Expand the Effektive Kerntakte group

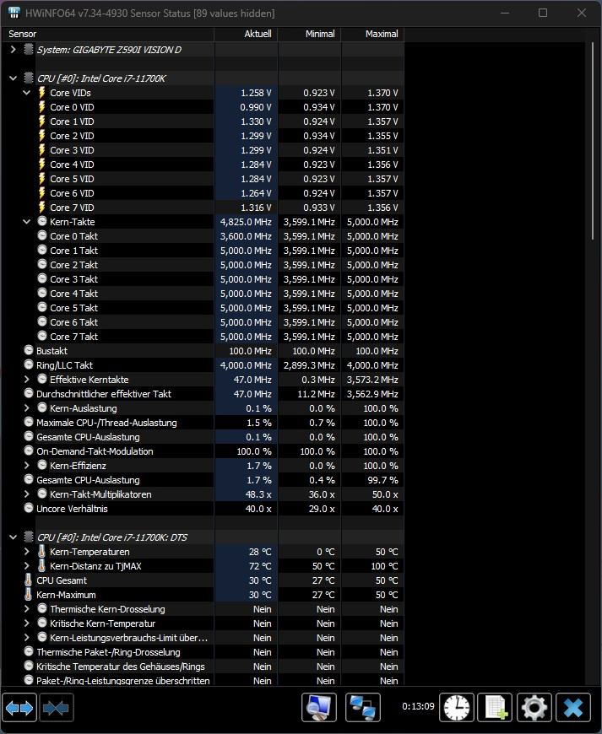(27, 379)
